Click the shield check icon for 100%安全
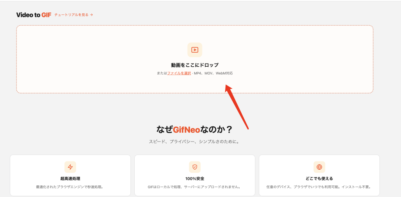The height and width of the screenshot is (197, 401). (195, 167)
